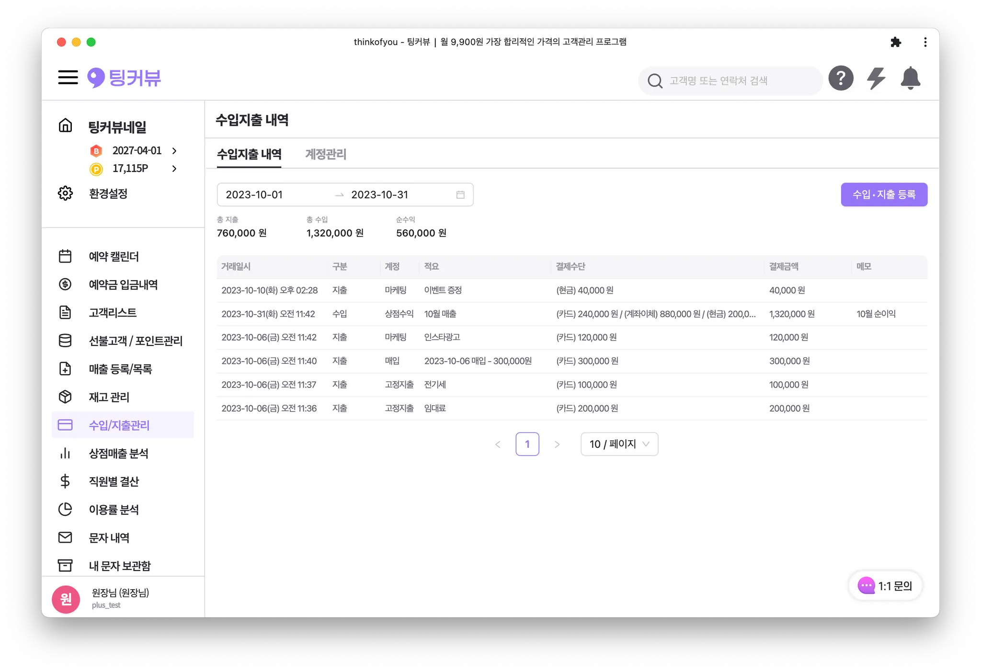The image size is (981, 672).
Task: Select 상점매출 분석 in sidebar menu
Action: [118, 453]
